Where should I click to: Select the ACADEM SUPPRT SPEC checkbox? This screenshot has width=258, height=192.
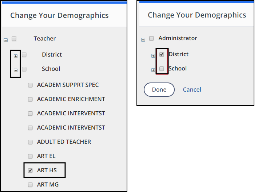click(31, 85)
